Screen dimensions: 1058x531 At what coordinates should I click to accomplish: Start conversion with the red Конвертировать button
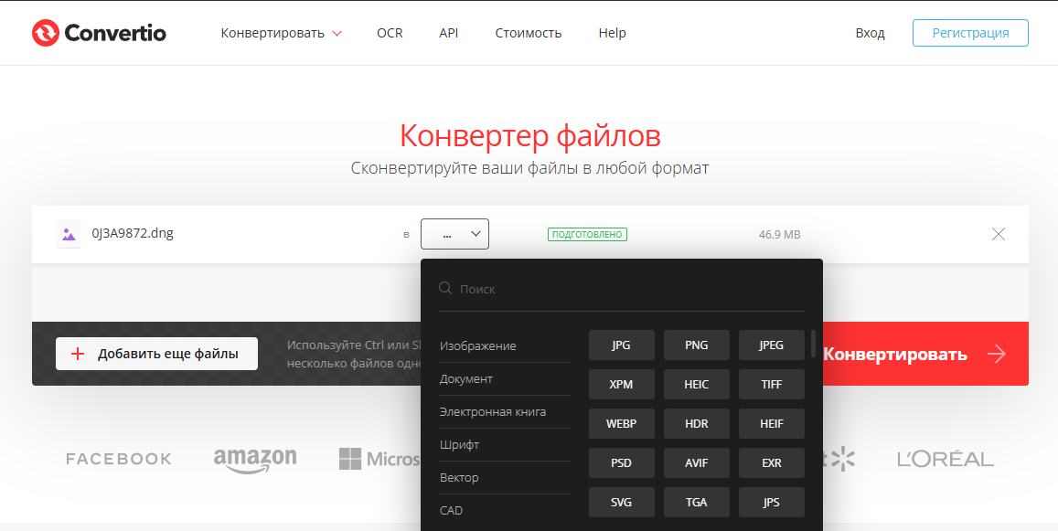click(x=925, y=354)
